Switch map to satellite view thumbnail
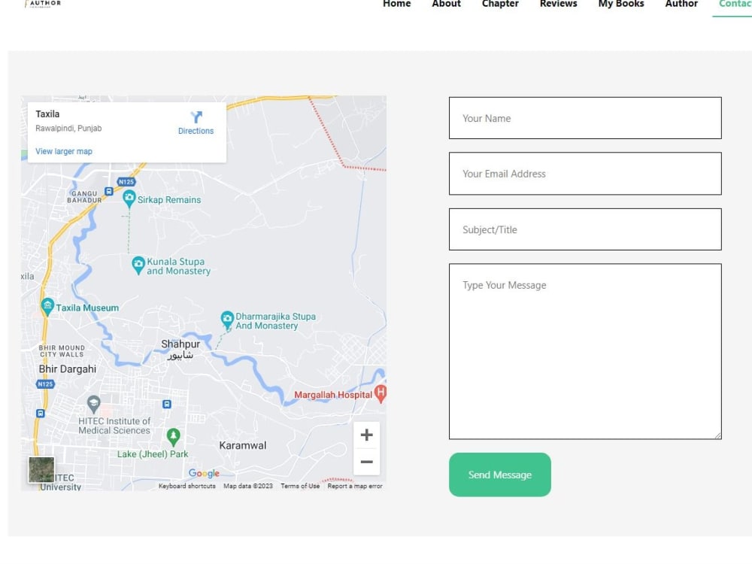The height and width of the screenshot is (564, 752). pyautogui.click(x=41, y=469)
